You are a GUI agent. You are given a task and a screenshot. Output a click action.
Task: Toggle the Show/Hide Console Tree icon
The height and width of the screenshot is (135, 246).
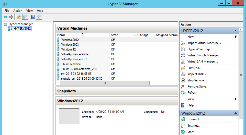tap(25, 17)
